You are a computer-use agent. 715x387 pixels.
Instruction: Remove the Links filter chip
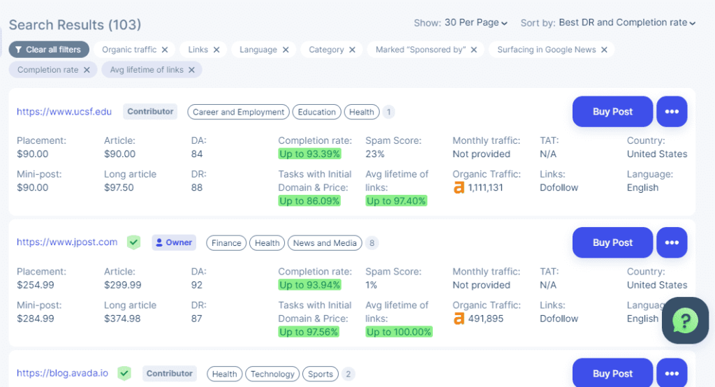pyautogui.click(x=216, y=50)
